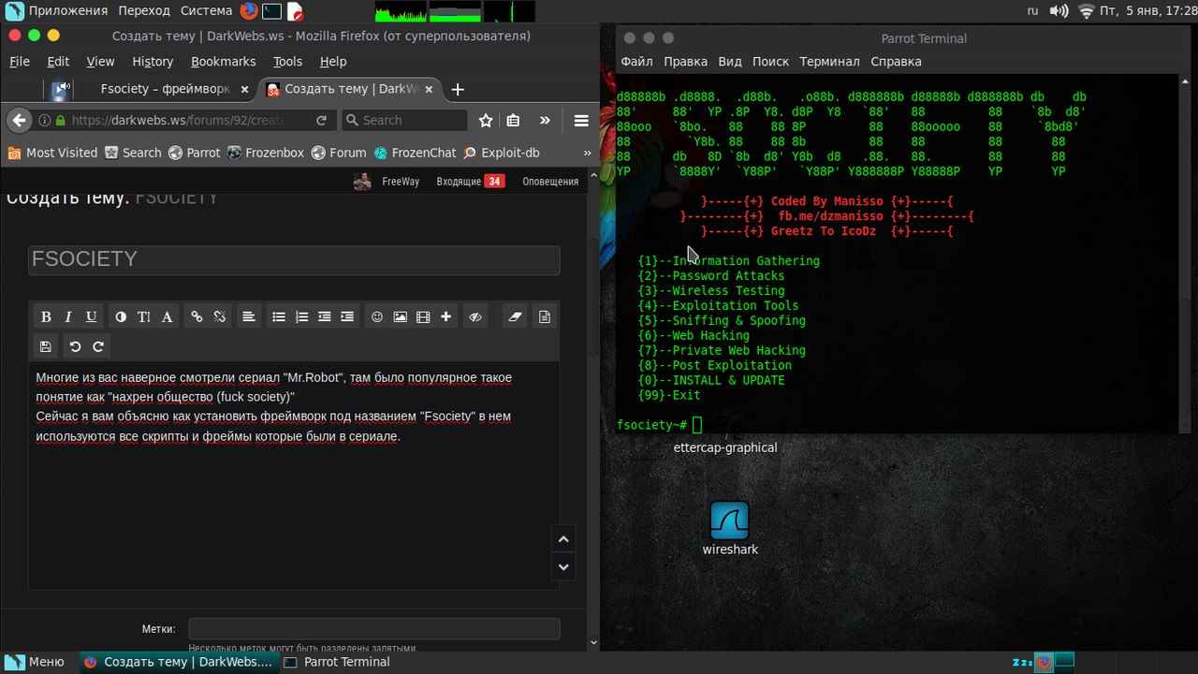
Task: Toggle the crossed-eye spoiler button
Action: (475, 317)
